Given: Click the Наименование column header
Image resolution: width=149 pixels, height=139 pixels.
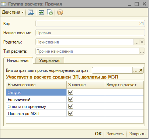Looking at the screenshot, I should (x=36, y=85).
